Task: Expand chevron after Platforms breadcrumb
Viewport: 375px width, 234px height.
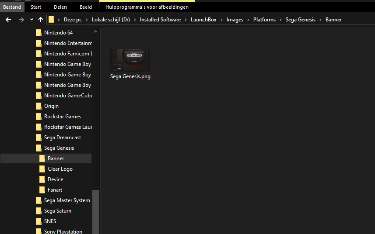Action: pos(280,20)
